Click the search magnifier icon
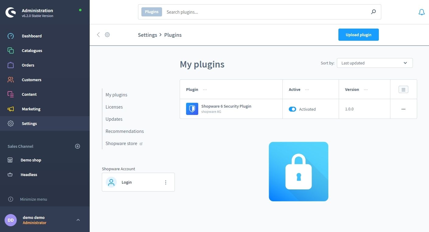The image size is (429, 232). point(373,12)
